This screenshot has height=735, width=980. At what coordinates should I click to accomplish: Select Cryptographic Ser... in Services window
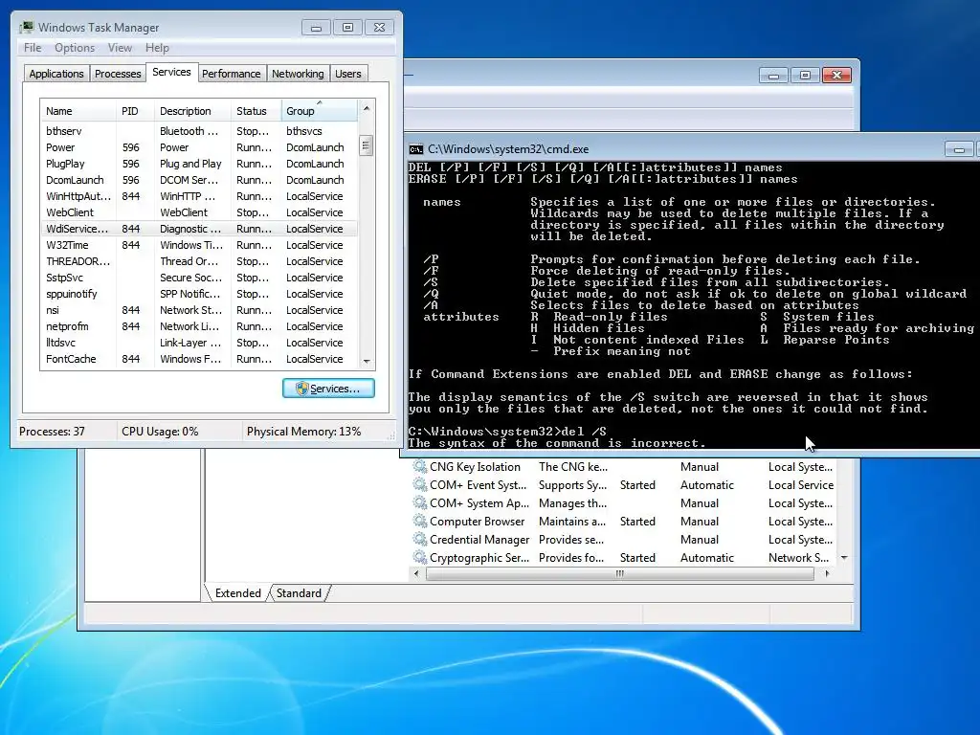tap(623, 558)
